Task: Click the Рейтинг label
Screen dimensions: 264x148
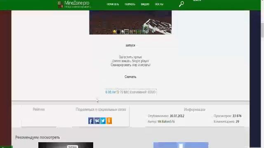Action: tap(39, 109)
